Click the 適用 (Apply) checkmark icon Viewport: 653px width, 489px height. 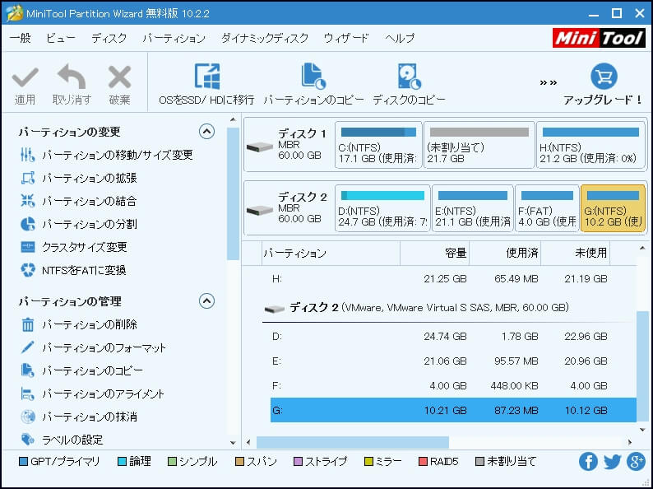[x=25, y=77]
